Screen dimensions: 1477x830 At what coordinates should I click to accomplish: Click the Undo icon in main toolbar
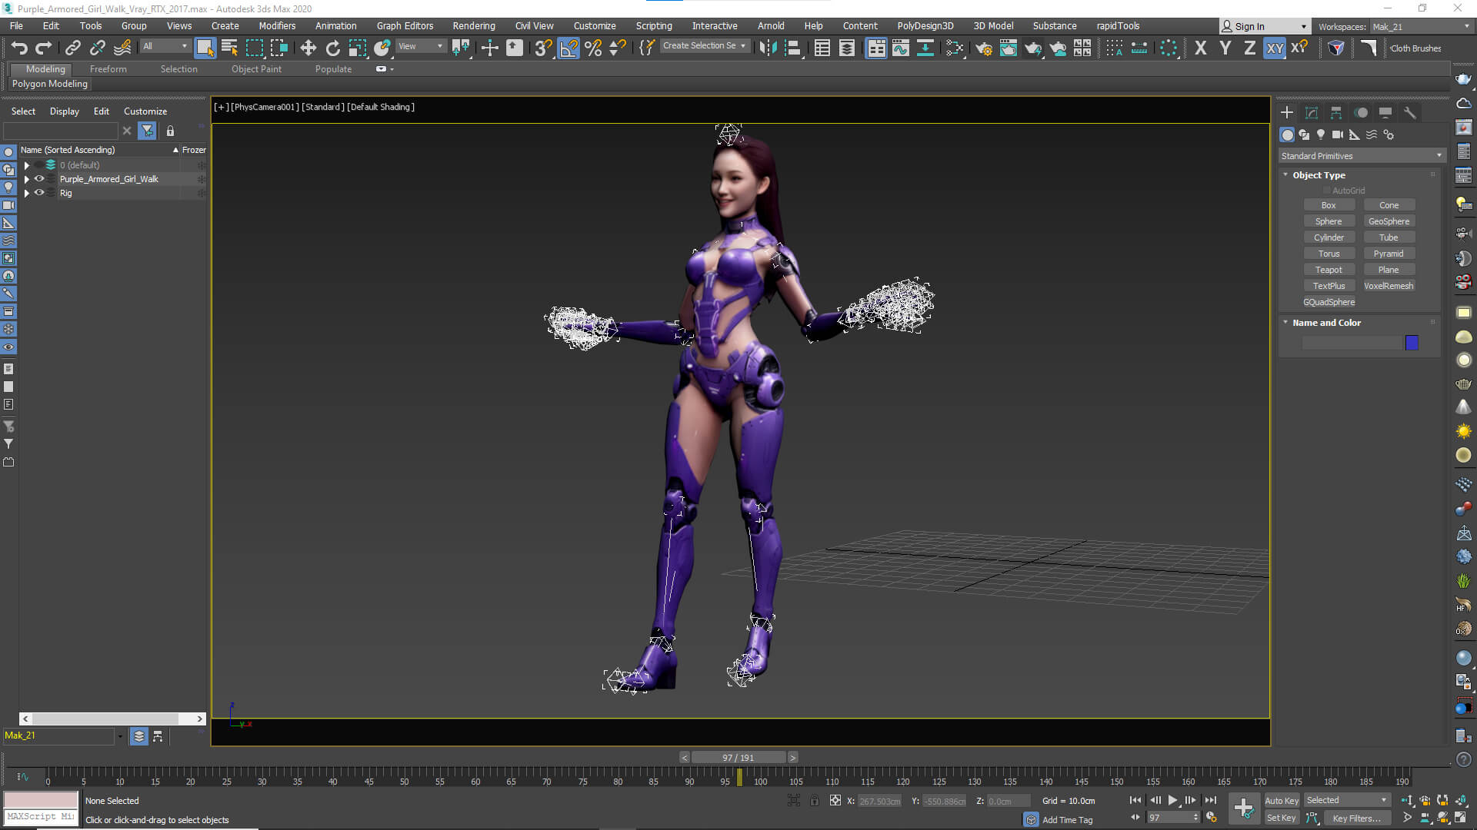(18, 48)
